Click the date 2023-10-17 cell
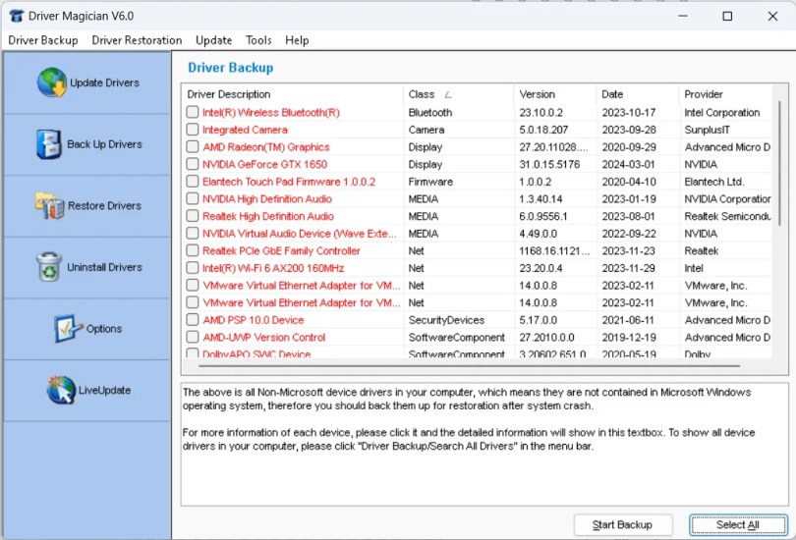The width and height of the screenshot is (796, 540). click(x=629, y=113)
